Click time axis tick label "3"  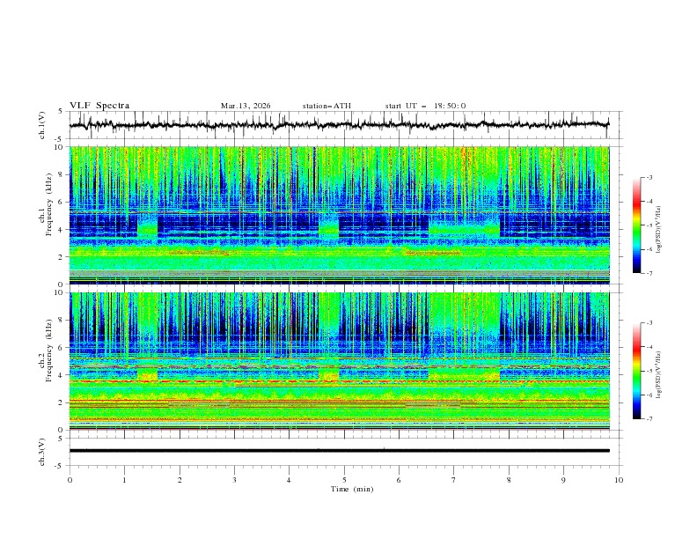[234, 480]
